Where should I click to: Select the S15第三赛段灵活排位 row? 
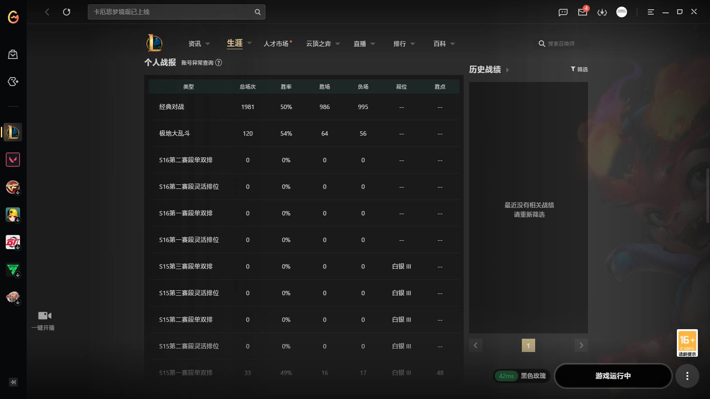coord(304,293)
